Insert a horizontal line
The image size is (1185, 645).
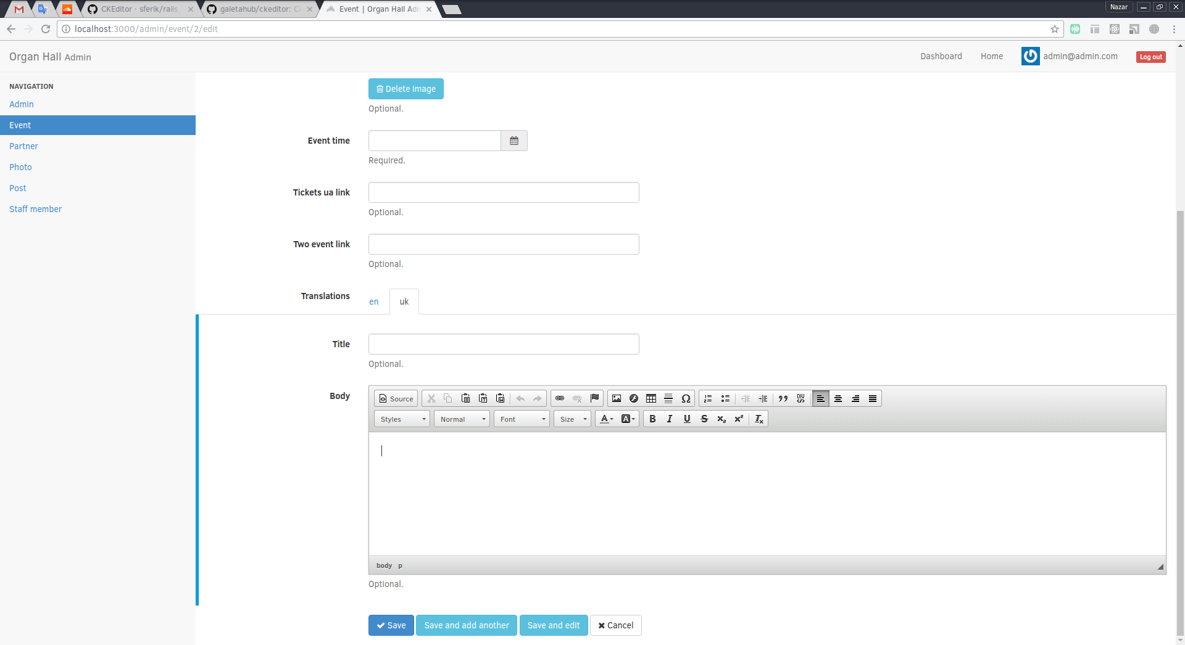668,398
